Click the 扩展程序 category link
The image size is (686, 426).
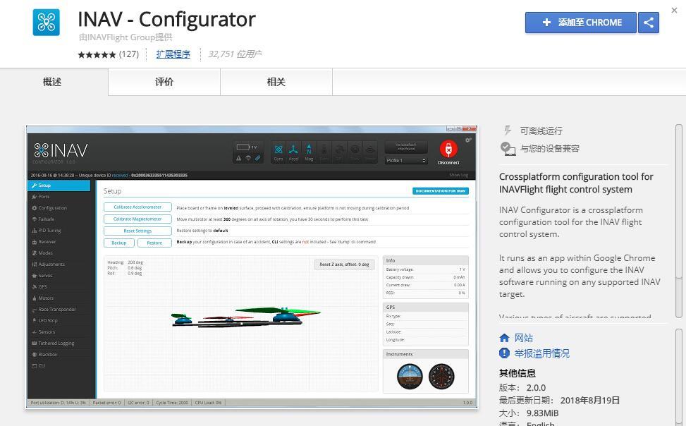[x=173, y=54]
